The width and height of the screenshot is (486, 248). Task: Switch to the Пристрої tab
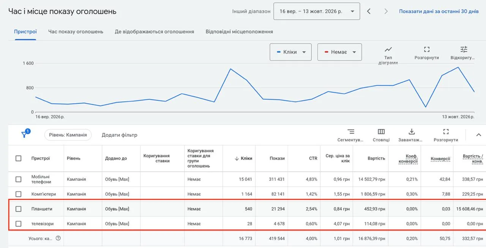pos(25,32)
